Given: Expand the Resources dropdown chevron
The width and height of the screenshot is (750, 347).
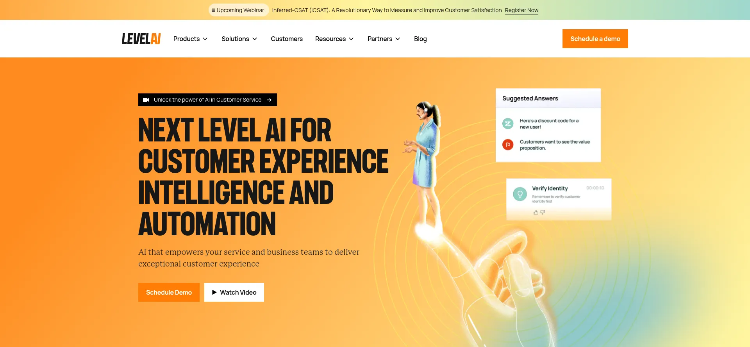Looking at the screenshot, I should [351, 39].
